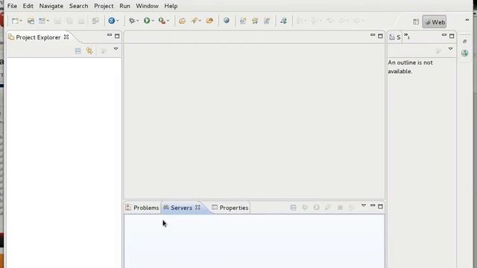
Task: Click the Run External Tools icon
Action: 162,21
